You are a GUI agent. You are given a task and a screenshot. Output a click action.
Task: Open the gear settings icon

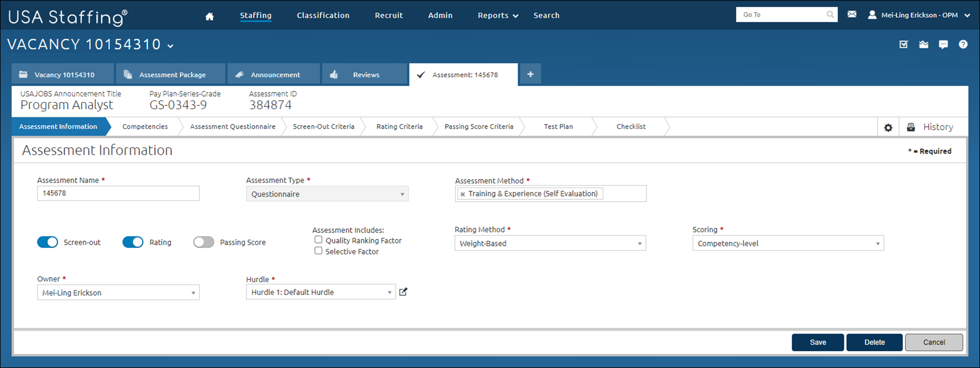(x=888, y=127)
